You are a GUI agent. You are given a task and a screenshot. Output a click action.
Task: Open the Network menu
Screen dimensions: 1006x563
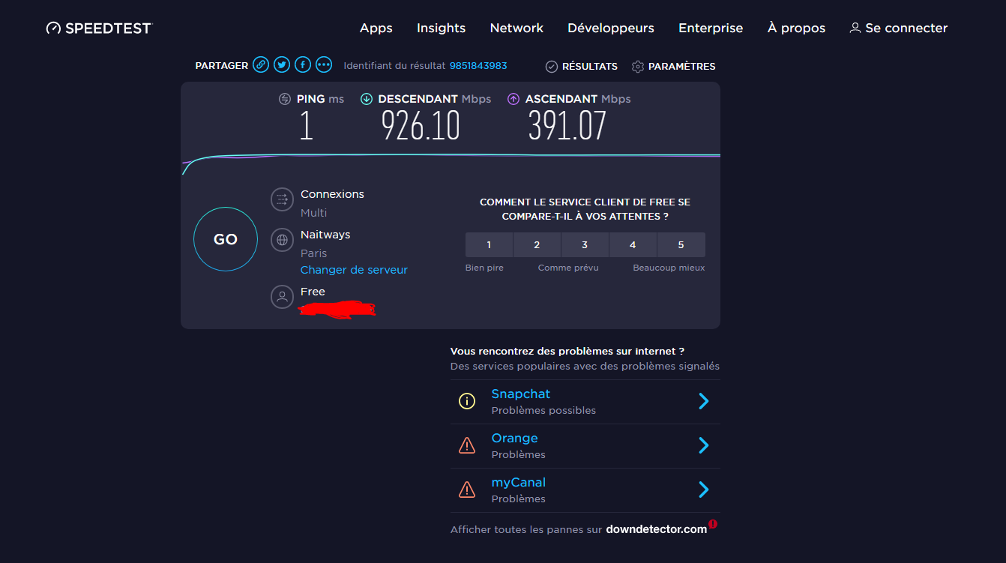[516, 28]
